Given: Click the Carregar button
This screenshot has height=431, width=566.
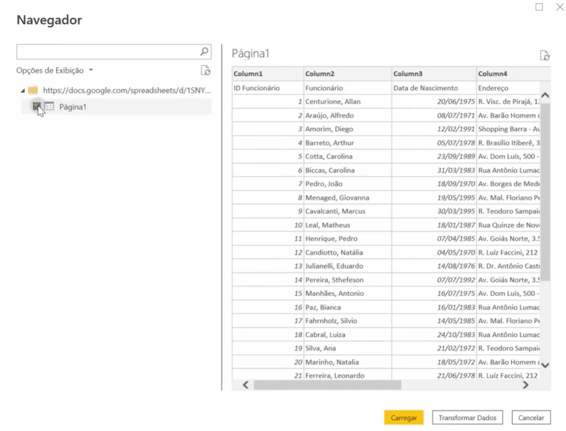Looking at the screenshot, I should 403,418.
